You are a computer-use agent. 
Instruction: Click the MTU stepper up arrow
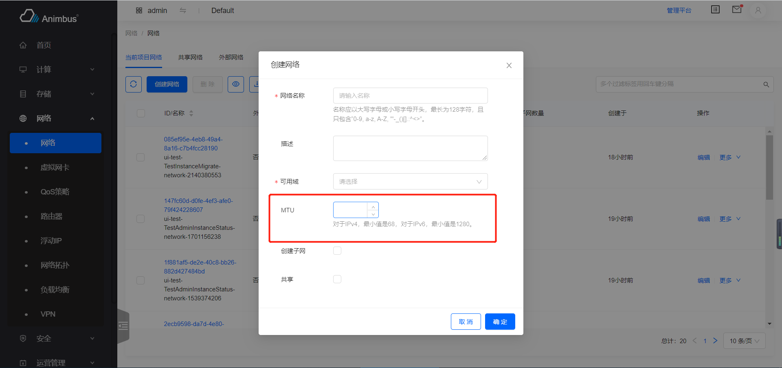(373, 206)
